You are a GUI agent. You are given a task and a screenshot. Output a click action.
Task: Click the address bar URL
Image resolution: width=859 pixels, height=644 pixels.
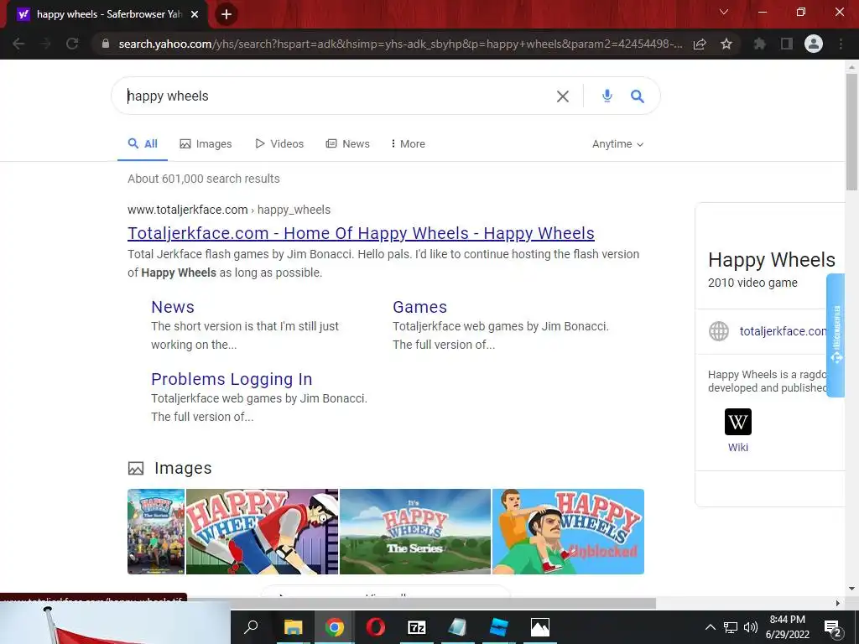point(400,44)
